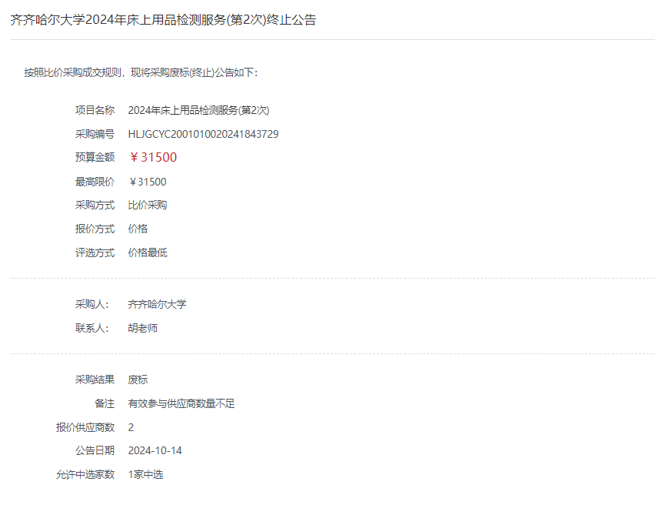Screen dimensions: 655x505
Task: Click the remark text 有效参与供应商数量不足
Action: pyautogui.click(x=181, y=403)
